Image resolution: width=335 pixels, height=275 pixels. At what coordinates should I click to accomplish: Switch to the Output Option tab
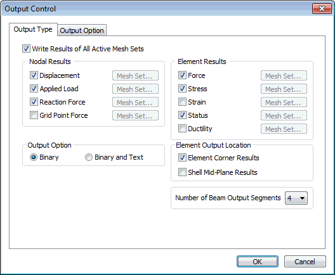(82, 30)
